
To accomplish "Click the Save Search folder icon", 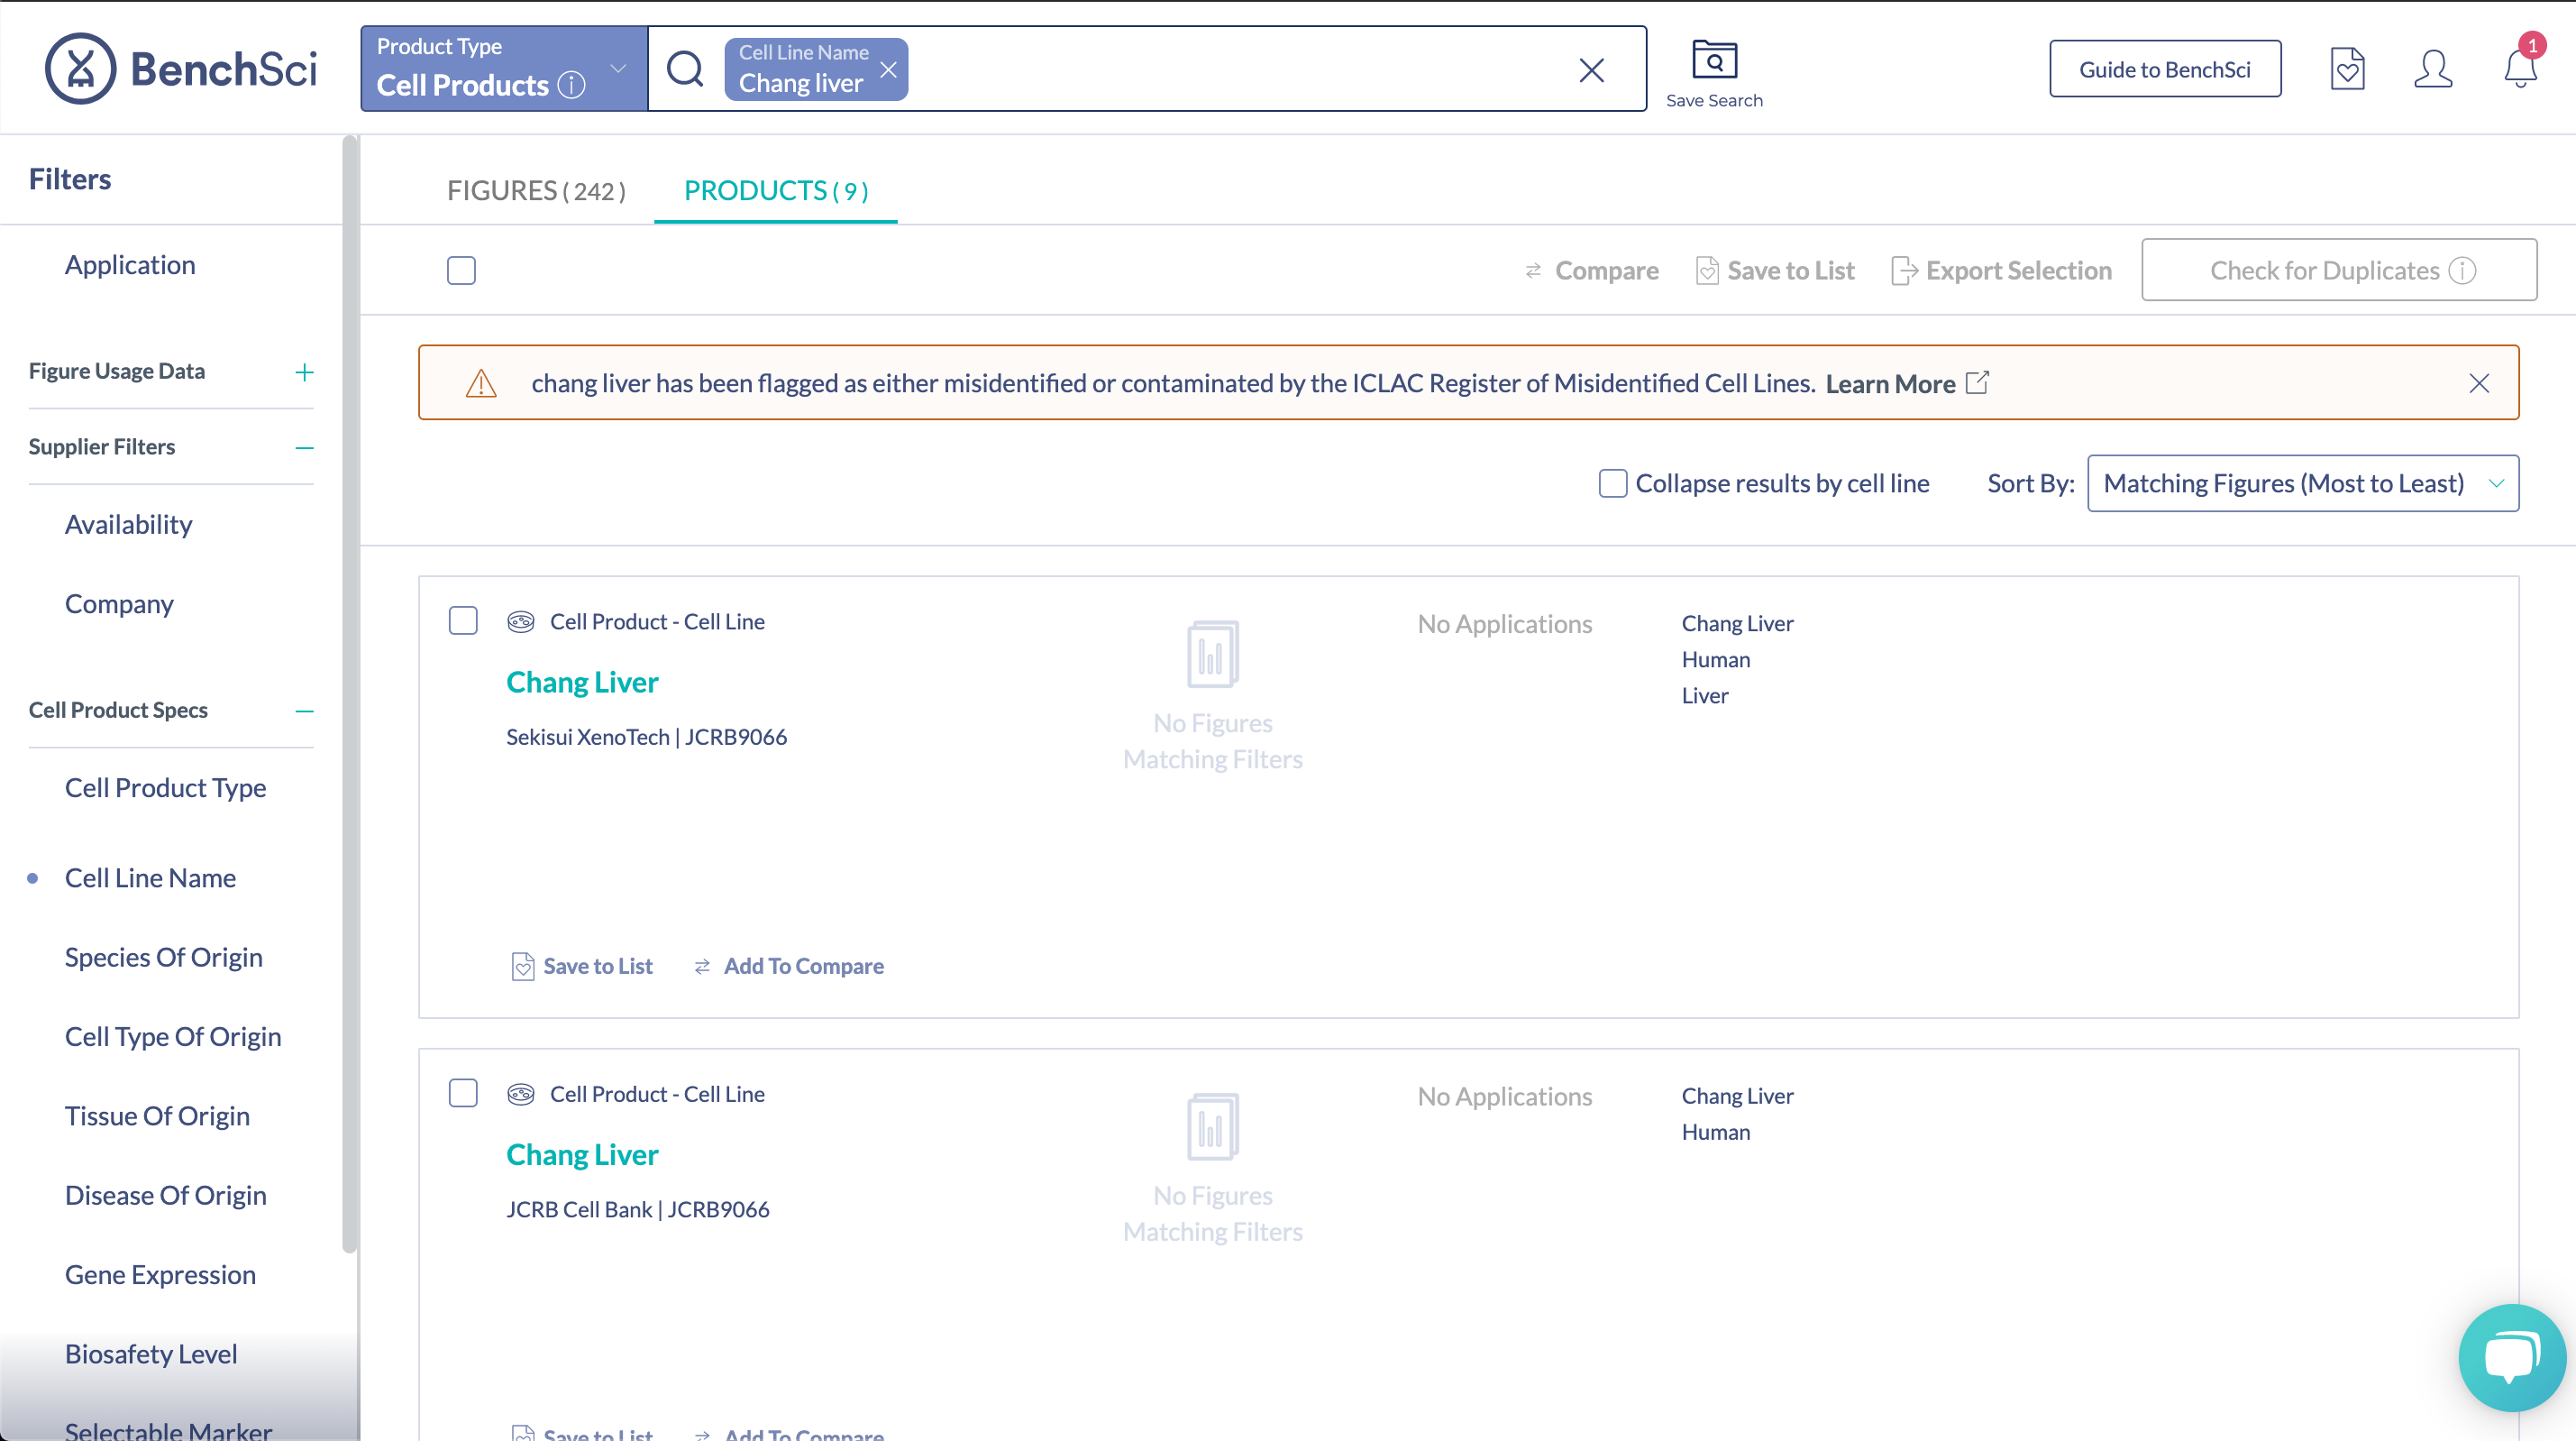I will [x=1714, y=60].
